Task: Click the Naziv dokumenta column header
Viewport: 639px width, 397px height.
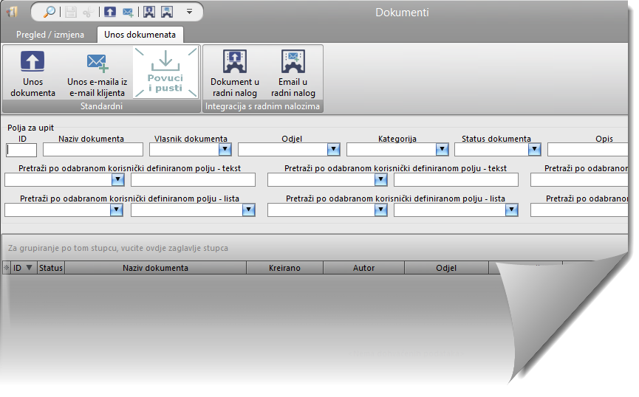Action: 155,268
